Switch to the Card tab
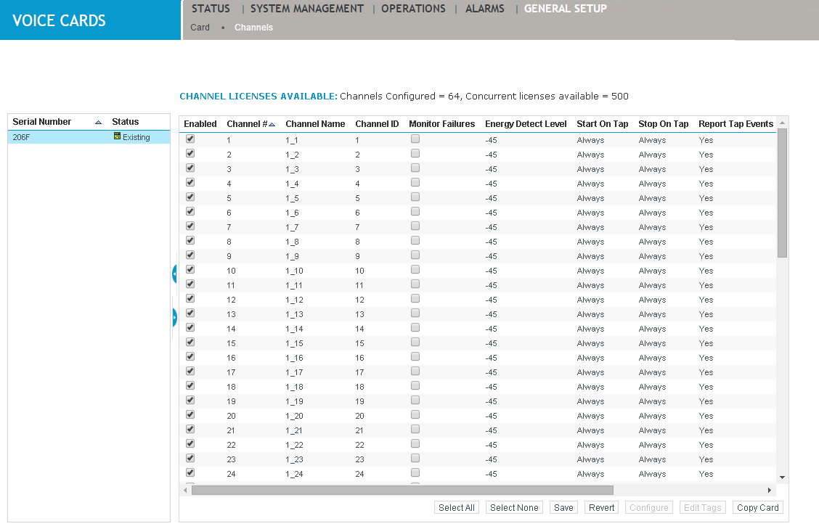Viewport: 819px width, 529px height. pos(200,27)
